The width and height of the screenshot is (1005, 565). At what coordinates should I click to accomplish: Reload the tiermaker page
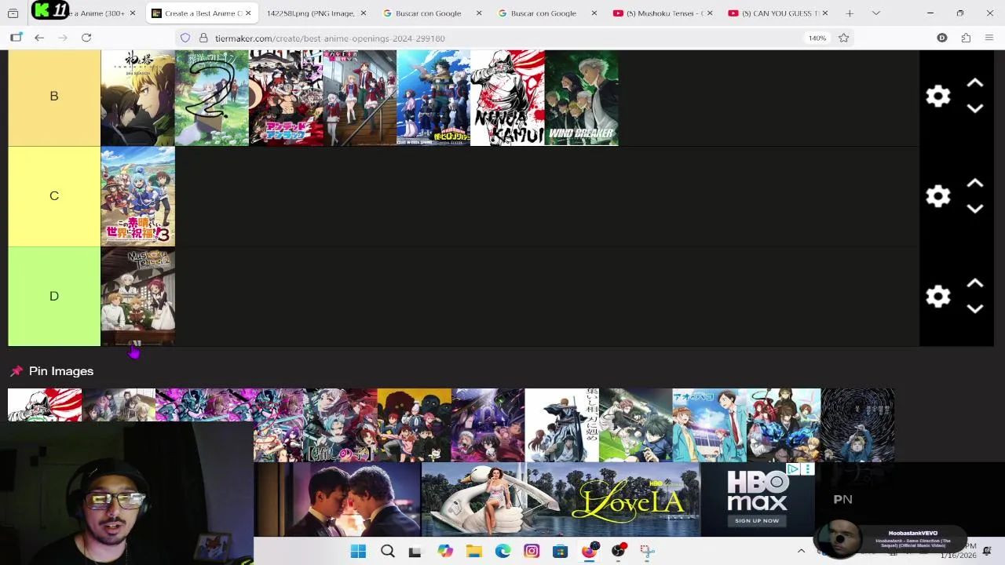[86, 38]
